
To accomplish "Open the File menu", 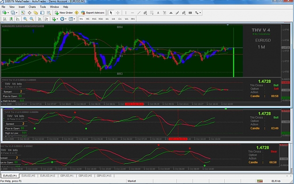I will click(x=3, y=7).
